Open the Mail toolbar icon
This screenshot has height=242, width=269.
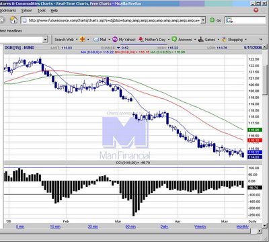(x=96, y=40)
